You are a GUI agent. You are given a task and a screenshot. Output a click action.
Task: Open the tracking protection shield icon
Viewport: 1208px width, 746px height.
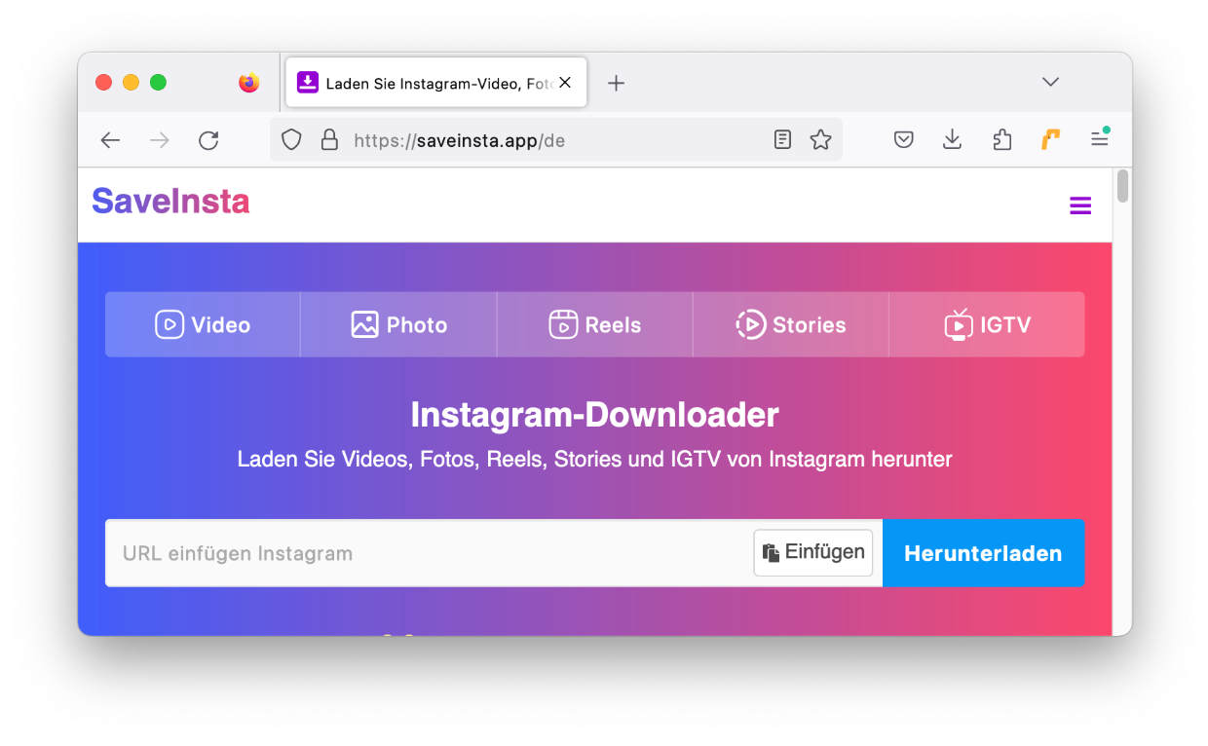pyautogui.click(x=291, y=140)
